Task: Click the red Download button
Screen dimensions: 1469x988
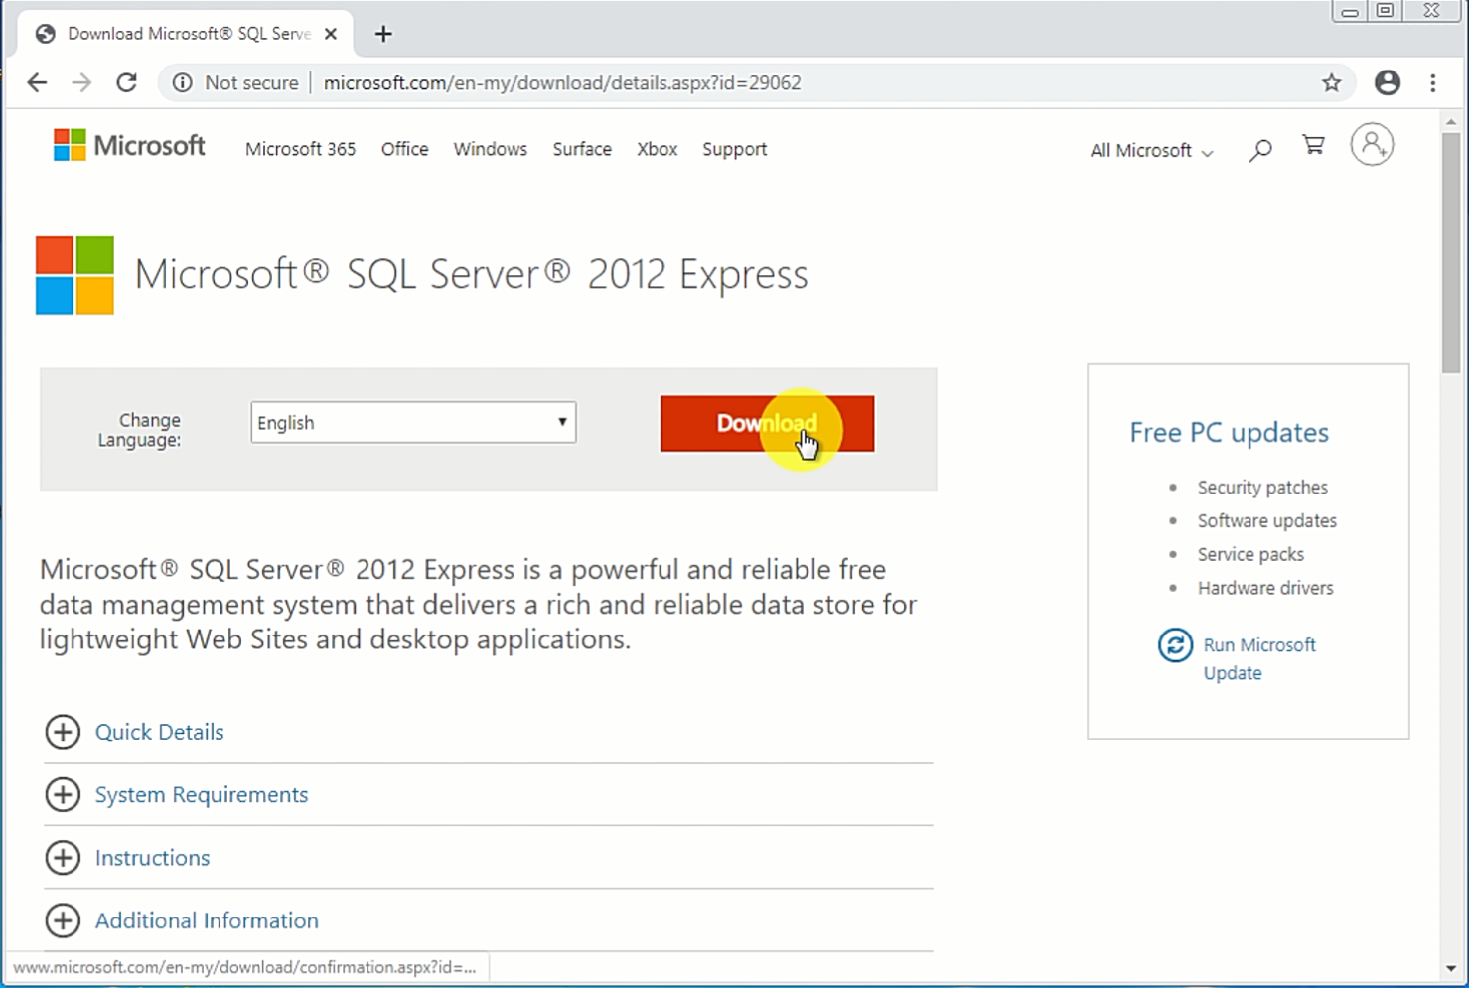Action: coord(767,423)
